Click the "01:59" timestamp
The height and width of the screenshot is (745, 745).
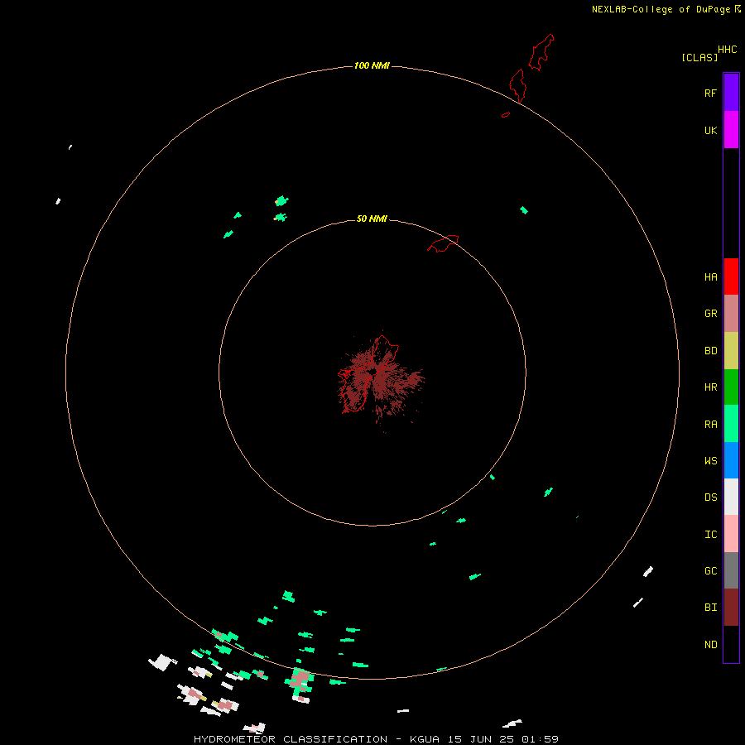[x=540, y=739]
